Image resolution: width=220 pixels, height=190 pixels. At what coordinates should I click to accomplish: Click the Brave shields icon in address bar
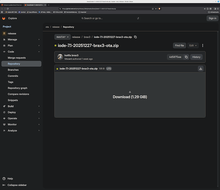[159, 9]
